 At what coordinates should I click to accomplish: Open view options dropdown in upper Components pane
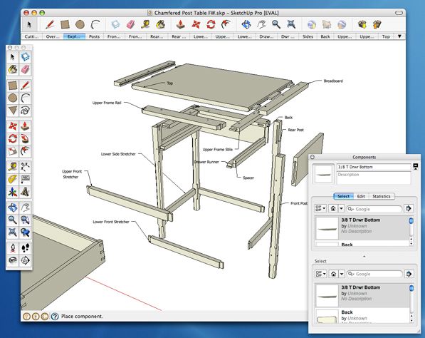(x=320, y=208)
